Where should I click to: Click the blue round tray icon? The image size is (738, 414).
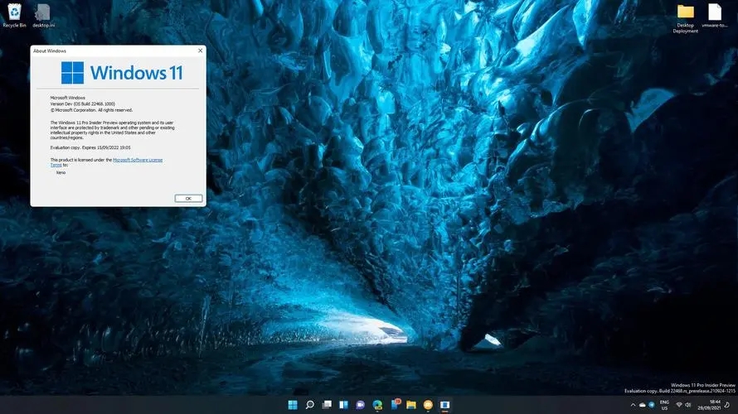pos(652,405)
